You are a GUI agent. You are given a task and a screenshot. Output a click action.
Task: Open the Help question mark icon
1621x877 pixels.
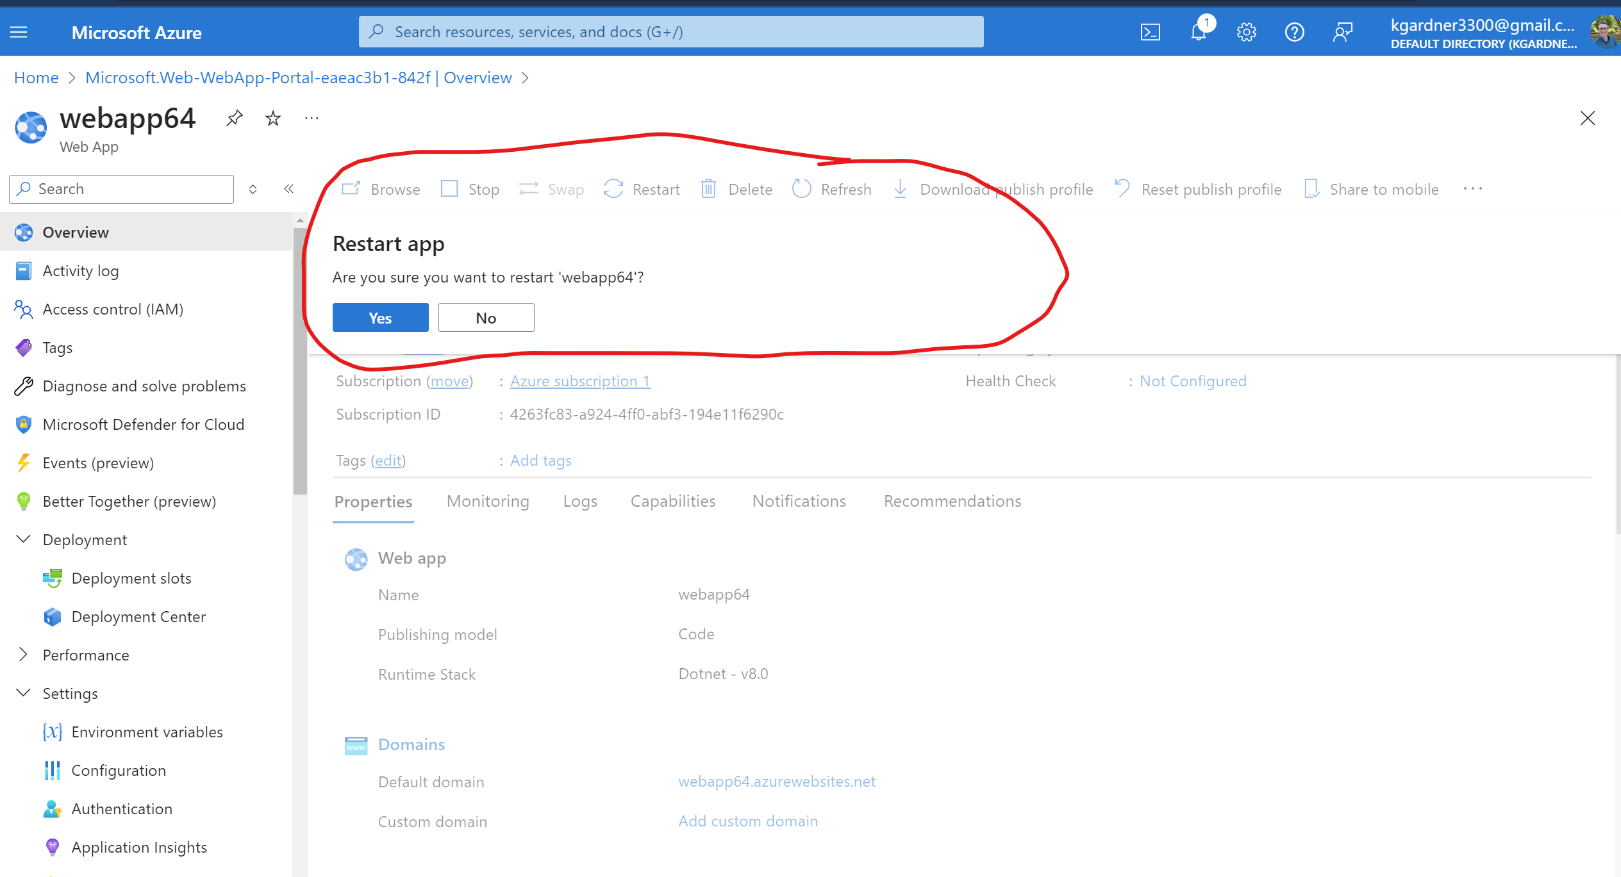point(1294,32)
